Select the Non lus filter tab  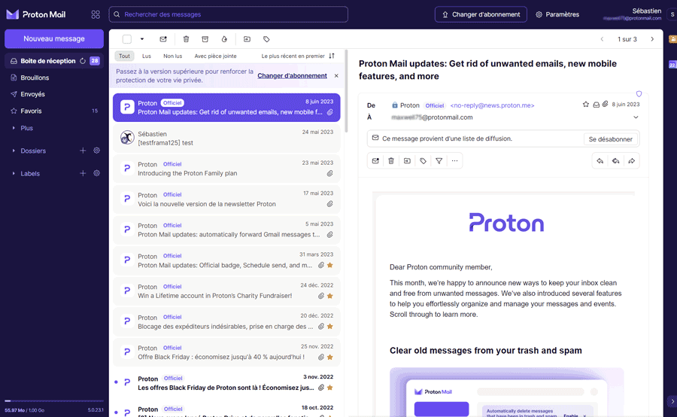pos(173,56)
